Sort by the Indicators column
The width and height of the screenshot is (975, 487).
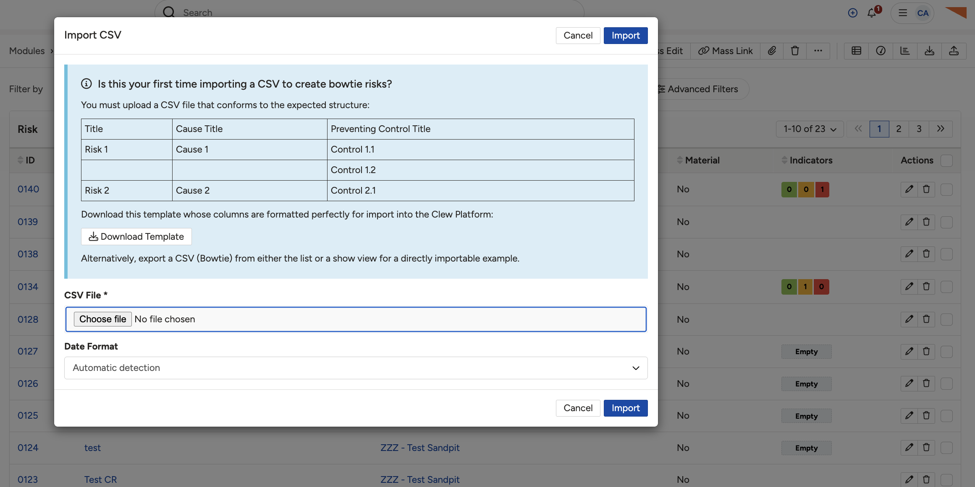807,160
